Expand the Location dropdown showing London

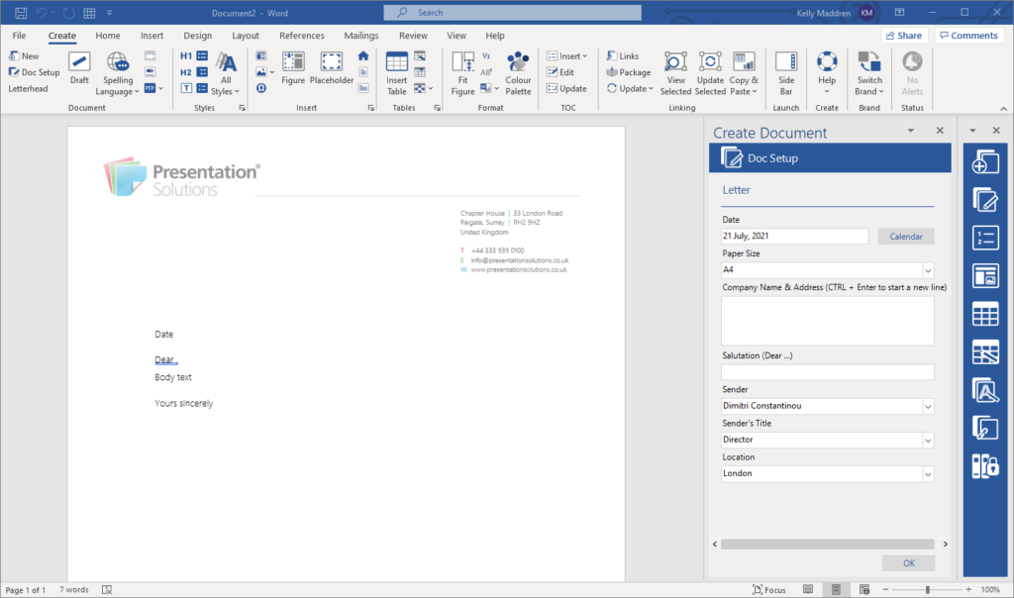click(x=928, y=474)
